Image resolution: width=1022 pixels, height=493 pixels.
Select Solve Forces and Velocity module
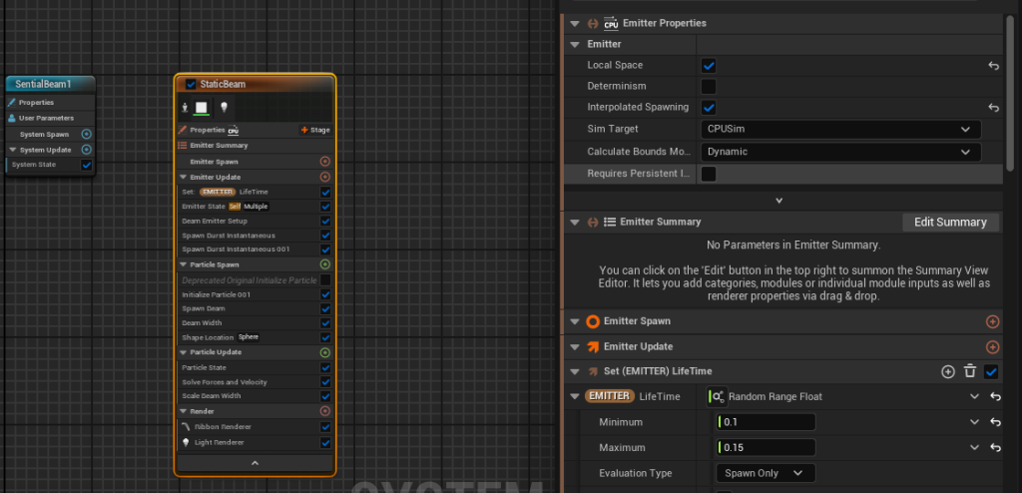pos(255,382)
